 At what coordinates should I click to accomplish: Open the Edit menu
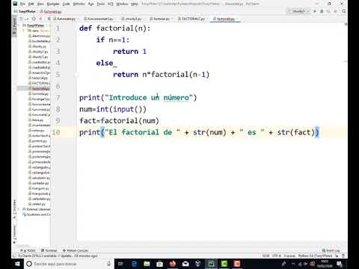tap(31, 4)
